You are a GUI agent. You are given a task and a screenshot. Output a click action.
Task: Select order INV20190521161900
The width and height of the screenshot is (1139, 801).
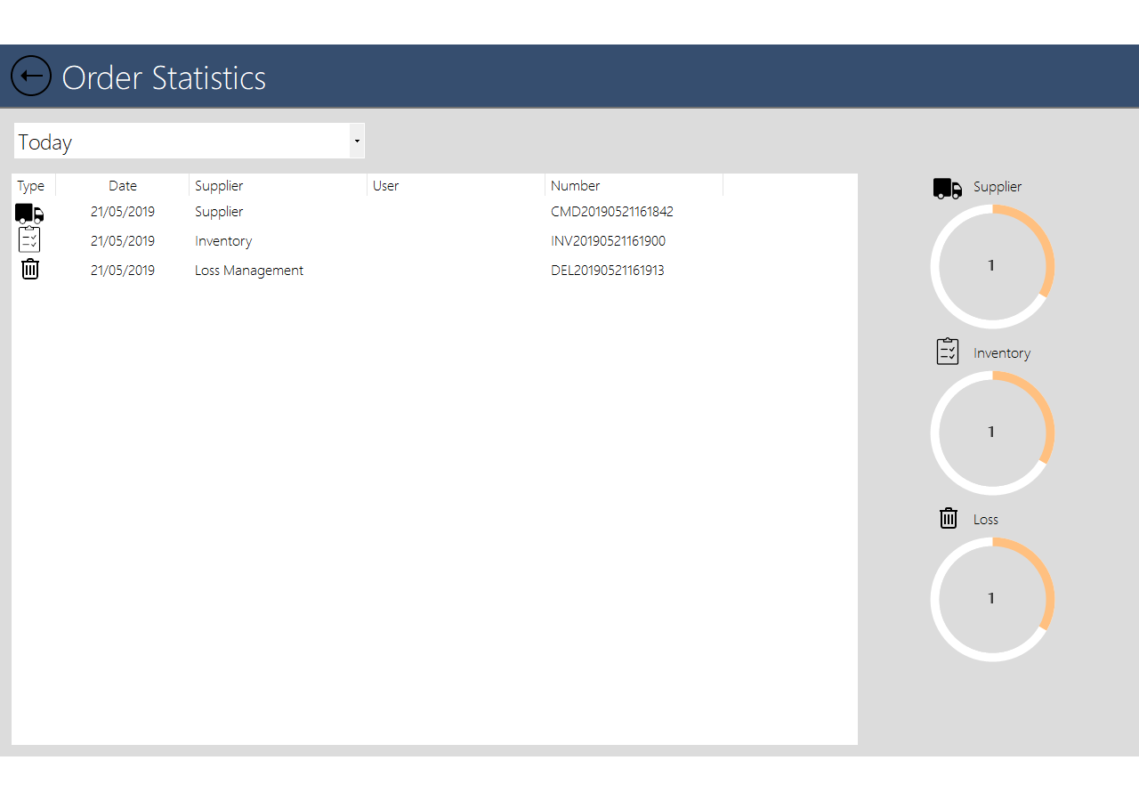tap(608, 241)
